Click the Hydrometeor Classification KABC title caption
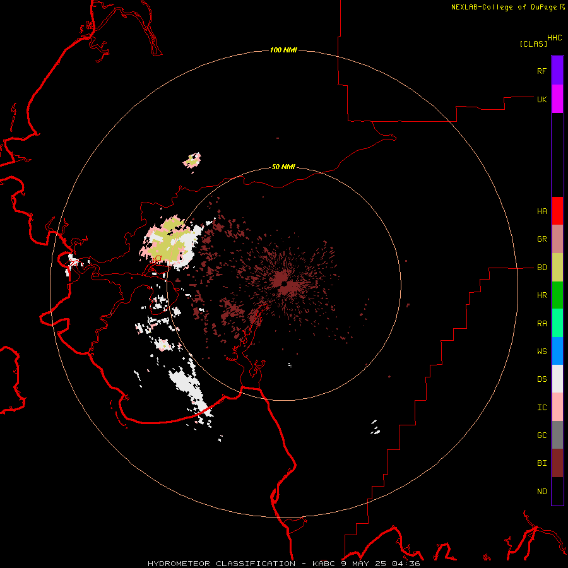This screenshot has height=568, width=568. 283,564
